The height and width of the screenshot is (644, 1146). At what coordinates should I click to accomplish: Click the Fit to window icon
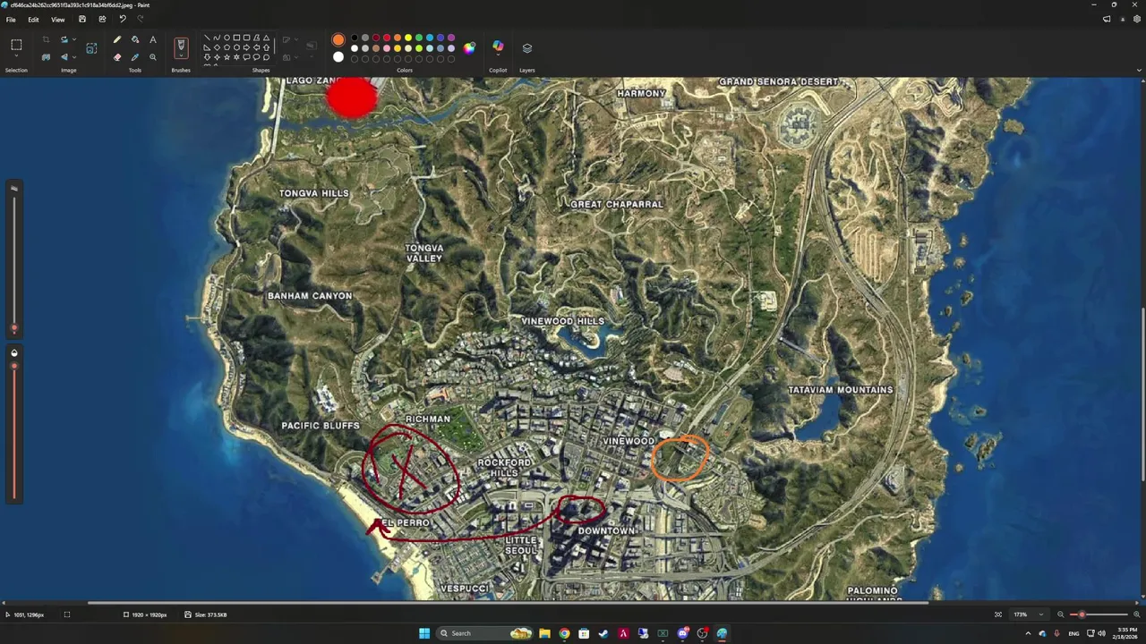pyautogui.click(x=998, y=614)
